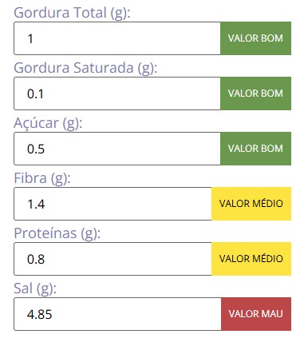Screen dimensions: 304x342
Task: Click the Proteínas input field
Action: click(113, 259)
